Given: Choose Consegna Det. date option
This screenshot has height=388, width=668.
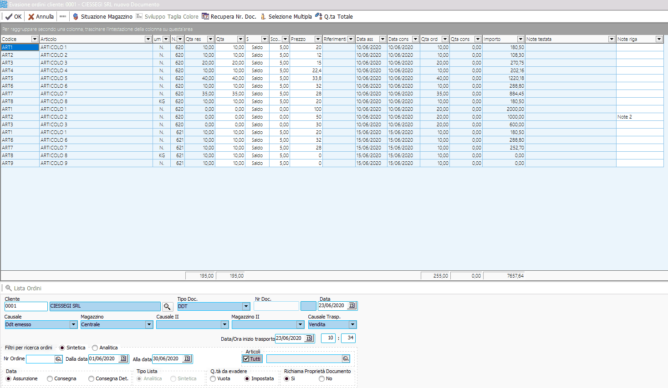Looking at the screenshot, I should coord(91,378).
